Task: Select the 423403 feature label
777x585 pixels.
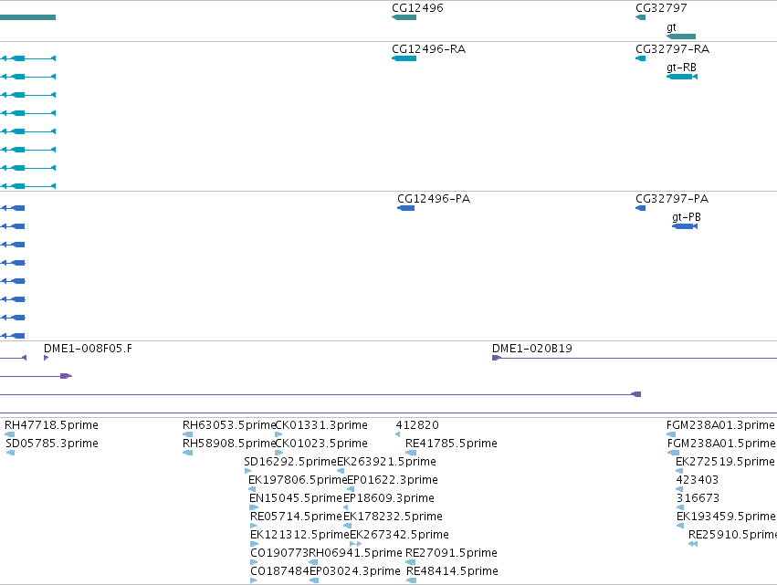Action: click(698, 480)
